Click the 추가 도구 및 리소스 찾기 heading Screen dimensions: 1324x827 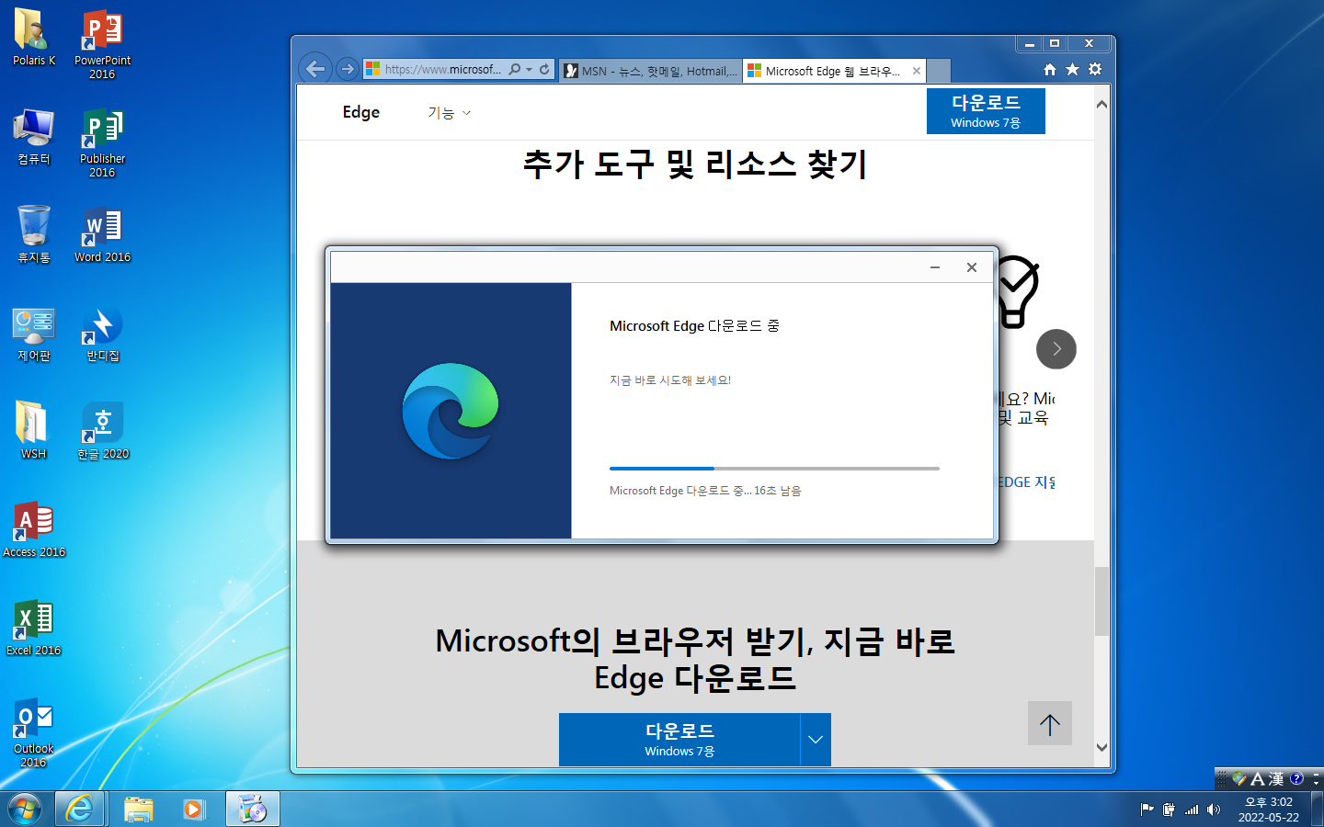(x=695, y=164)
